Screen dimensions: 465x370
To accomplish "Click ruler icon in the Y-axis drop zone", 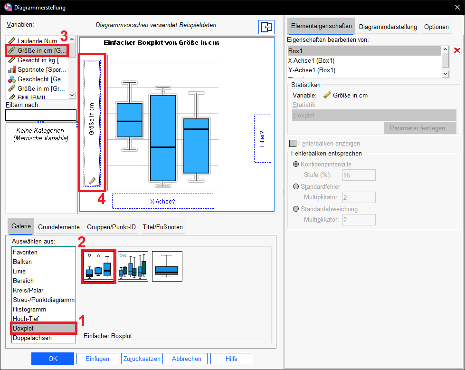I will (x=92, y=181).
